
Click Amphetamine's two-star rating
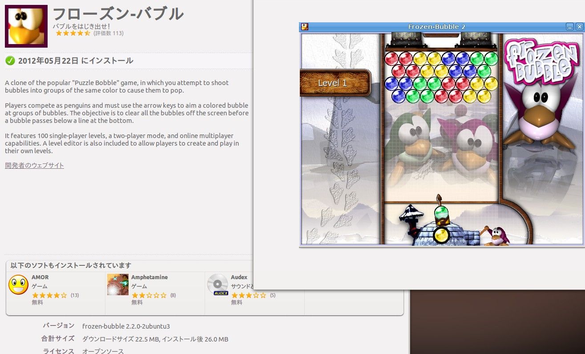click(149, 295)
